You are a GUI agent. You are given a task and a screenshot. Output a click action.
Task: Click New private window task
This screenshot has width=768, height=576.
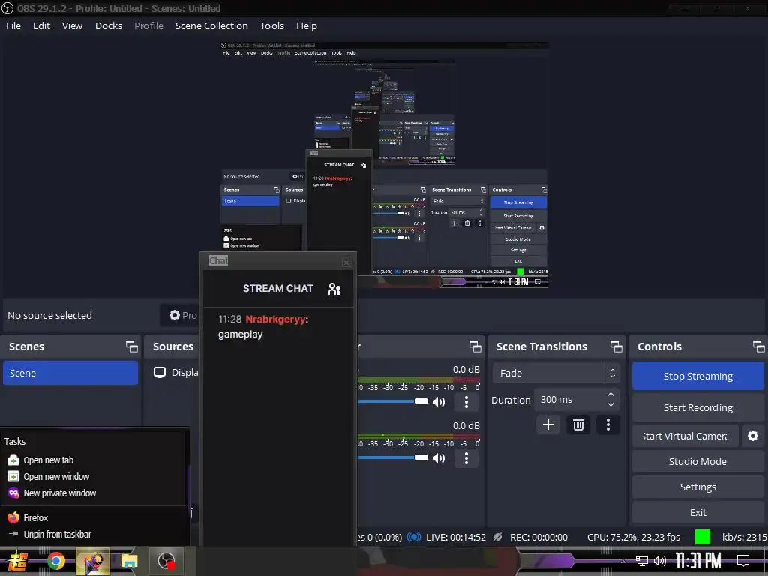point(60,493)
